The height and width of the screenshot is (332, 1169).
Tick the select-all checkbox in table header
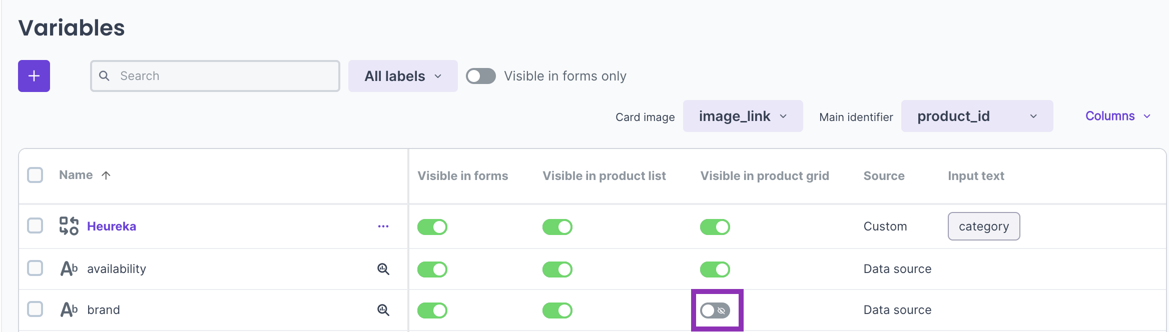coord(35,175)
